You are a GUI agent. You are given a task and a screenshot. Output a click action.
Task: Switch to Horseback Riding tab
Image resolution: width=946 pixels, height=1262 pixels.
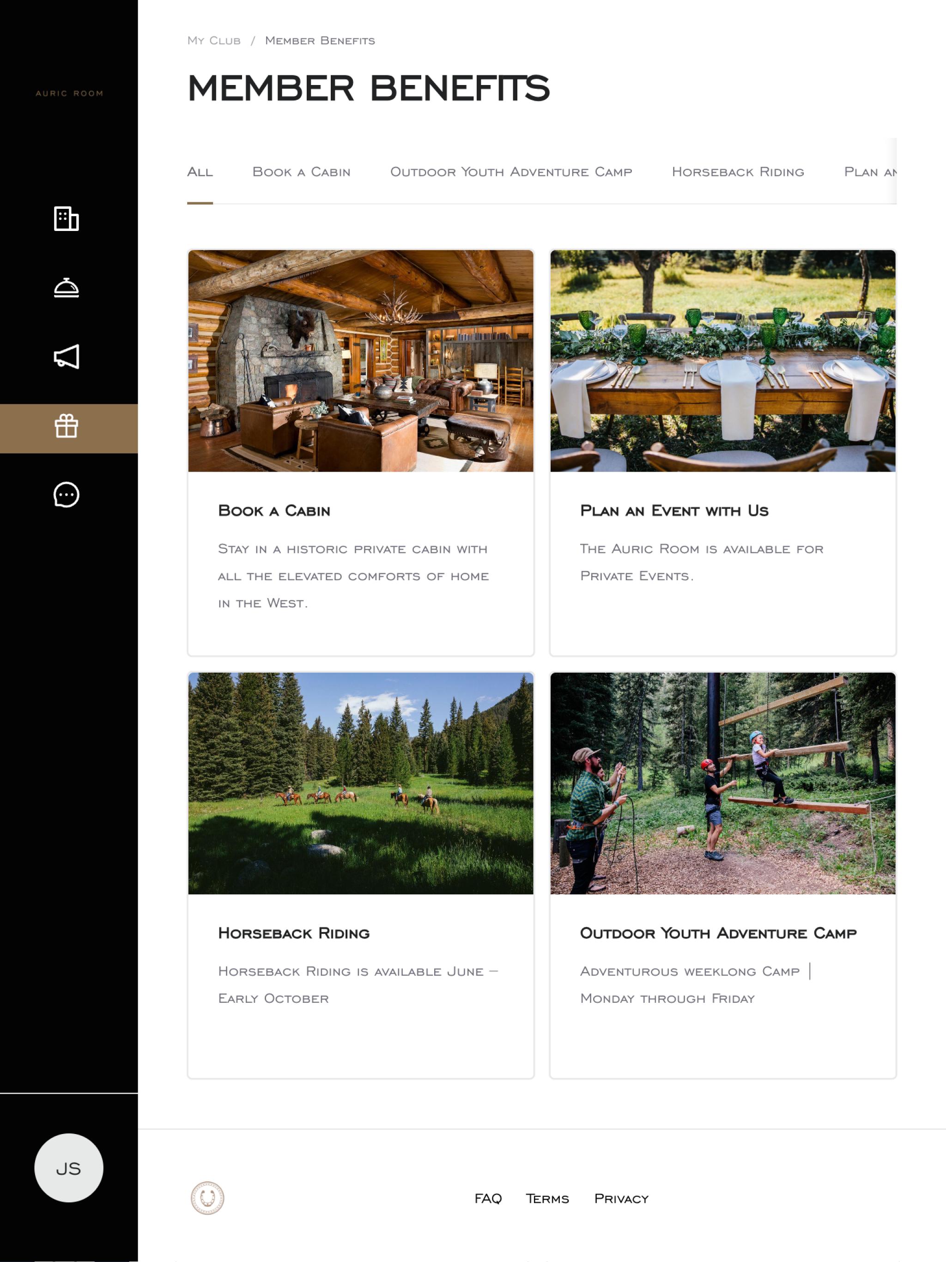click(738, 172)
